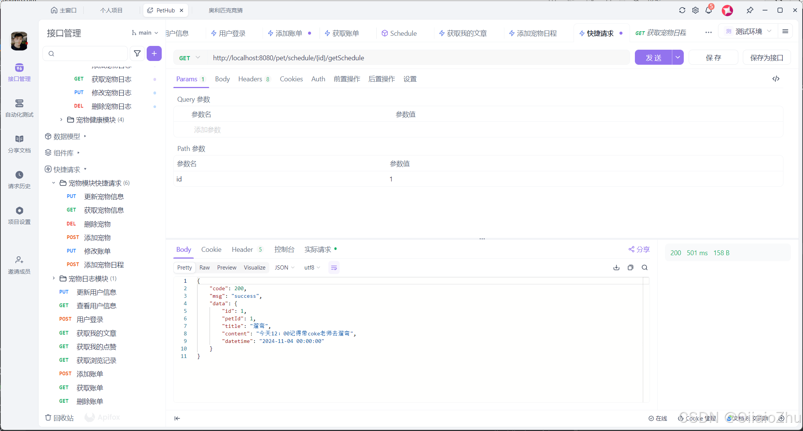
Task: Switch response view to Preview
Action: (226, 267)
